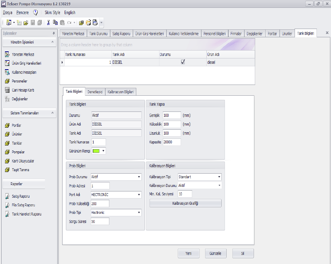Open the Dosya menu
331x264 pixels.
[7, 12]
